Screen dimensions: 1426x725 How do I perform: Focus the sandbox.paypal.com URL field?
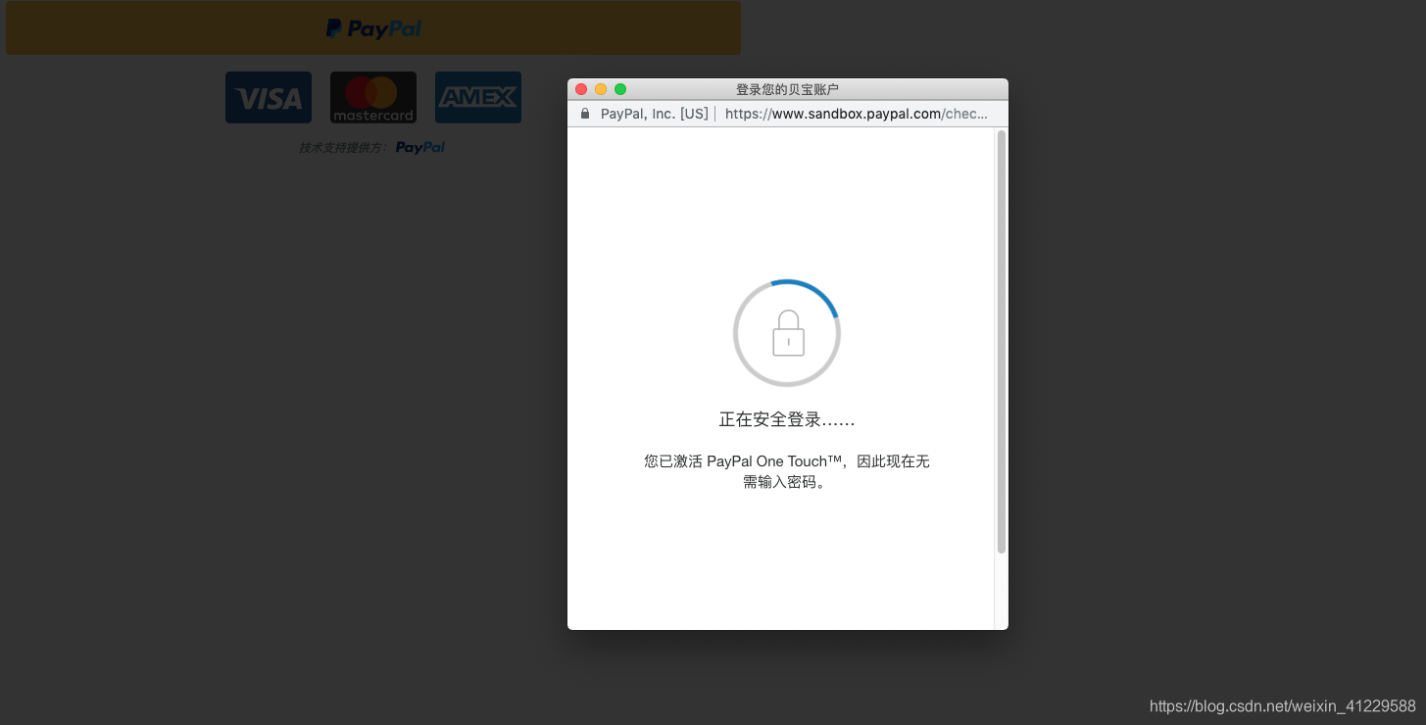(x=857, y=114)
